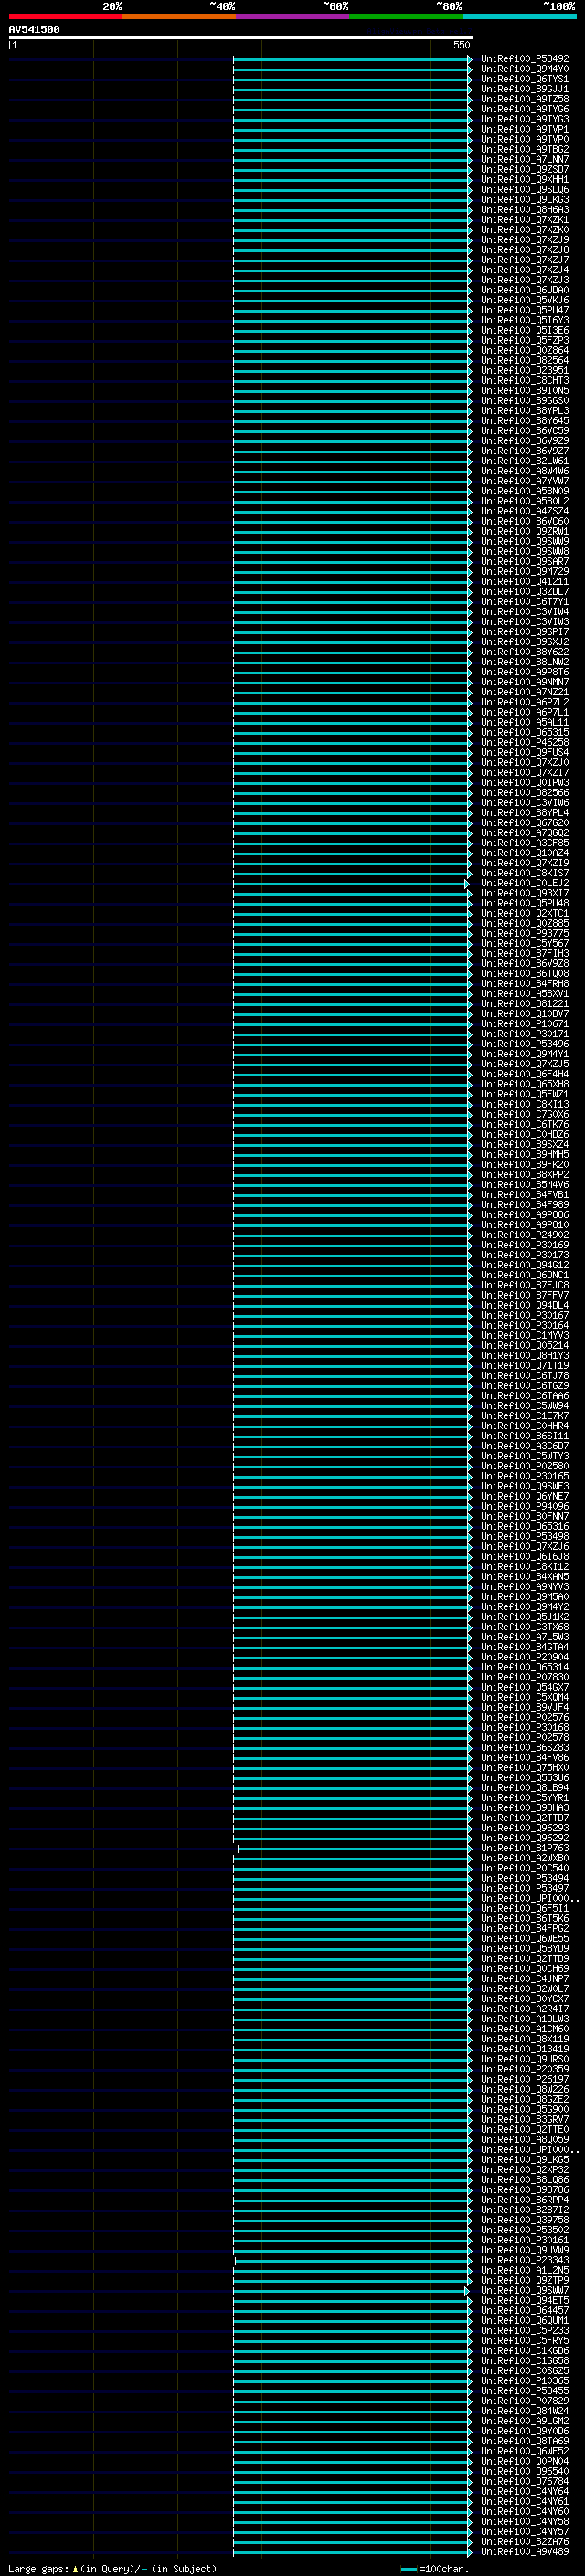This screenshot has height=2576, width=585.
Task: Click hit label UniRef100_A9NMN7
Action: (524, 683)
